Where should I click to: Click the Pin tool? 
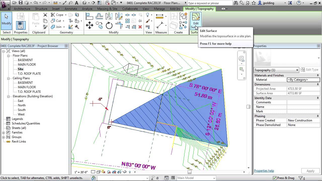tap(140, 21)
